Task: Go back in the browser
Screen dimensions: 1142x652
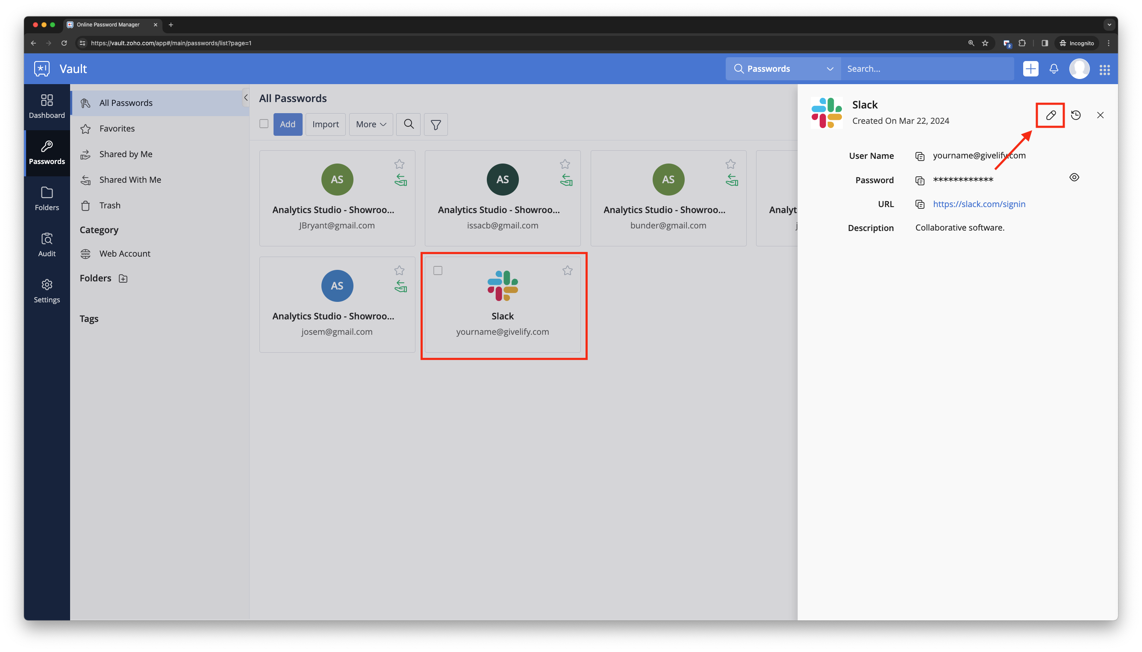Action: click(x=33, y=43)
